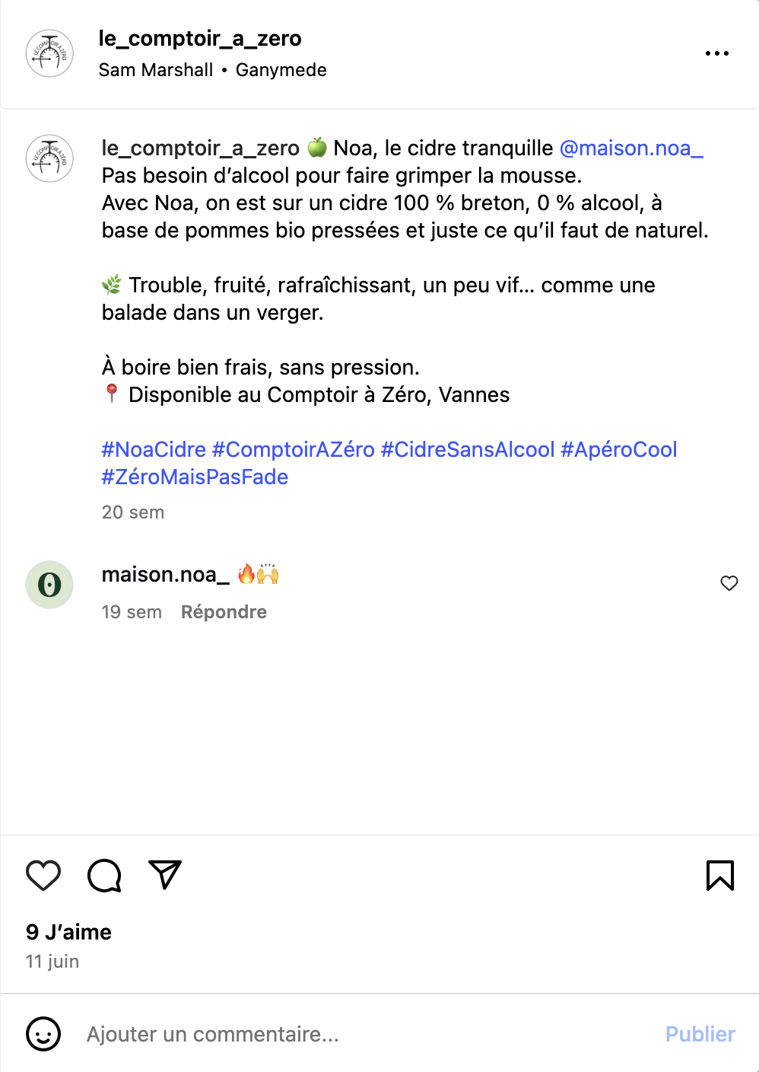This screenshot has height=1072, width=759.
Task: Open the #CidreSansAlcool hashtag
Action: 468,449
